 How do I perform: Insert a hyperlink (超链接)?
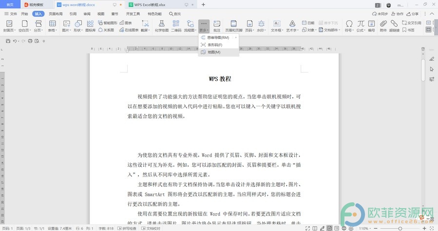point(394,26)
